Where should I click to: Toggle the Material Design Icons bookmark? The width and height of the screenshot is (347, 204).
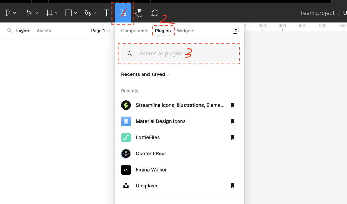(233, 121)
